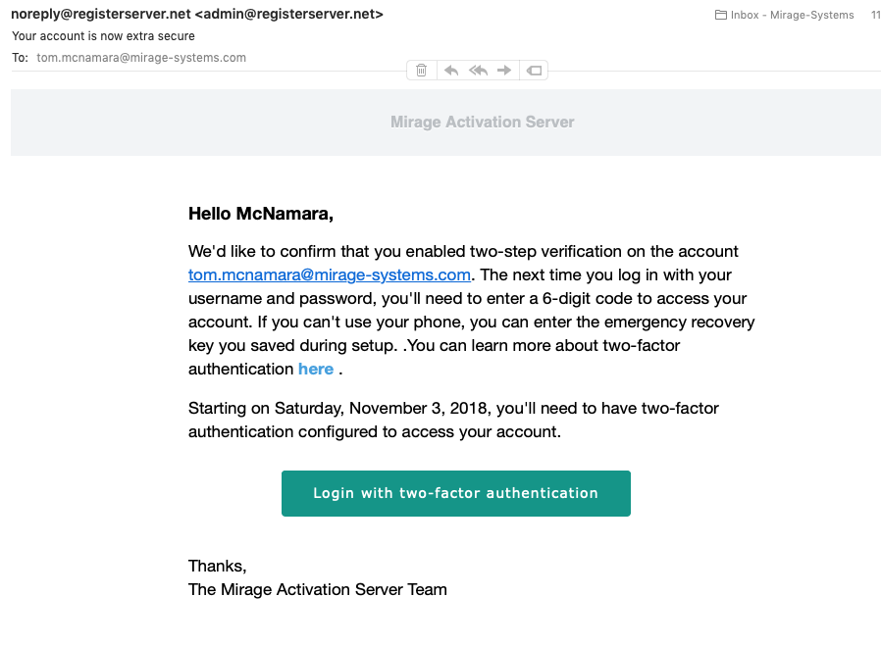
Task: Click the reply arrow icon
Action: tap(451, 71)
